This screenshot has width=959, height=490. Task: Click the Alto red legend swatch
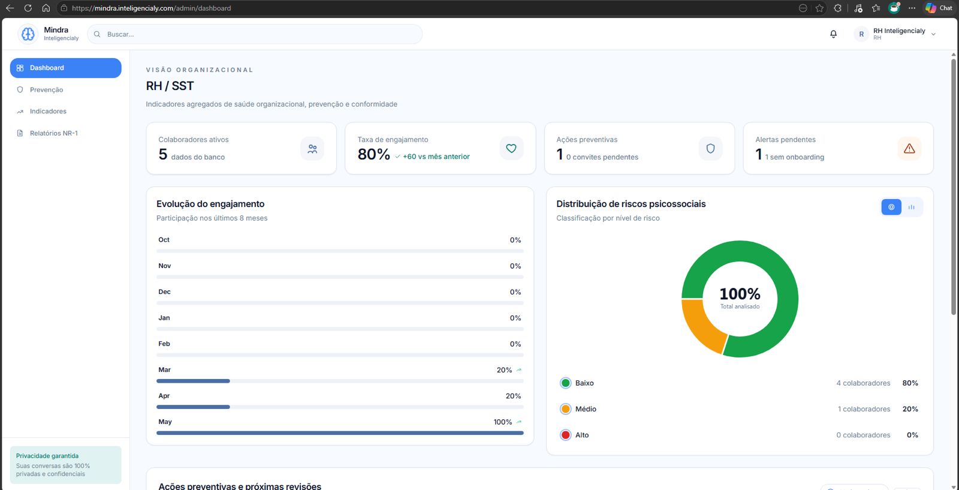coord(565,435)
